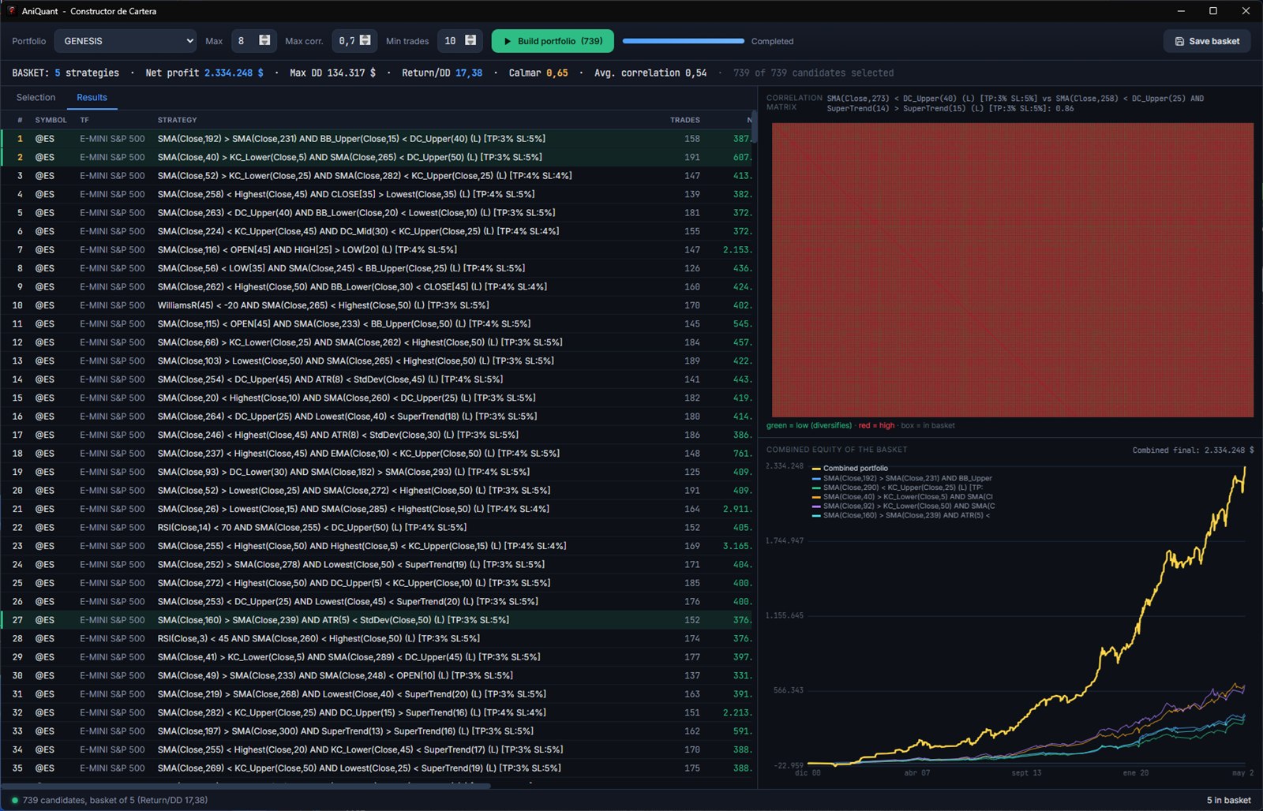
Task: Click trades value 148 in row 18
Action: [692, 454]
